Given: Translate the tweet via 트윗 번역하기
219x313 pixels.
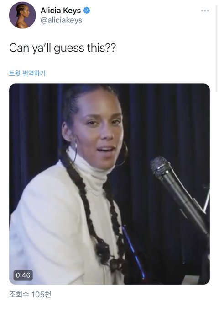Looking at the screenshot, I should coord(27,73).
